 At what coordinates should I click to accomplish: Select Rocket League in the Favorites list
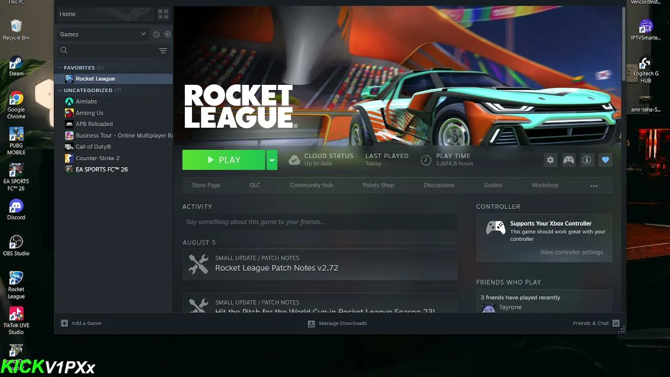click(x=114, y=79)
